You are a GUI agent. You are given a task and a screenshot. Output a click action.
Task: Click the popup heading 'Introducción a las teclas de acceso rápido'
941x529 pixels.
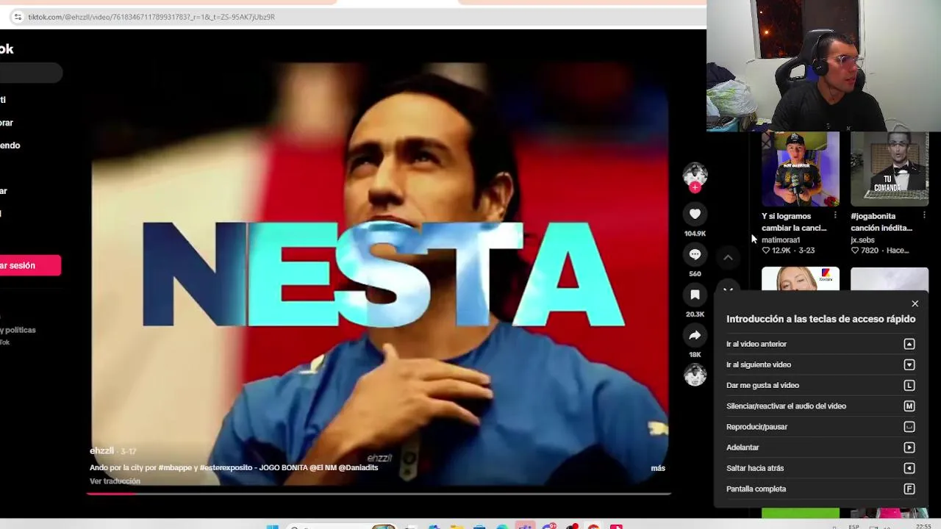point(820,319)
